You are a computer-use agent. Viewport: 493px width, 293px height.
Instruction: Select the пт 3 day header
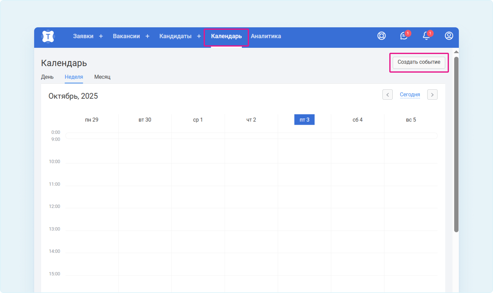(304, 120)
